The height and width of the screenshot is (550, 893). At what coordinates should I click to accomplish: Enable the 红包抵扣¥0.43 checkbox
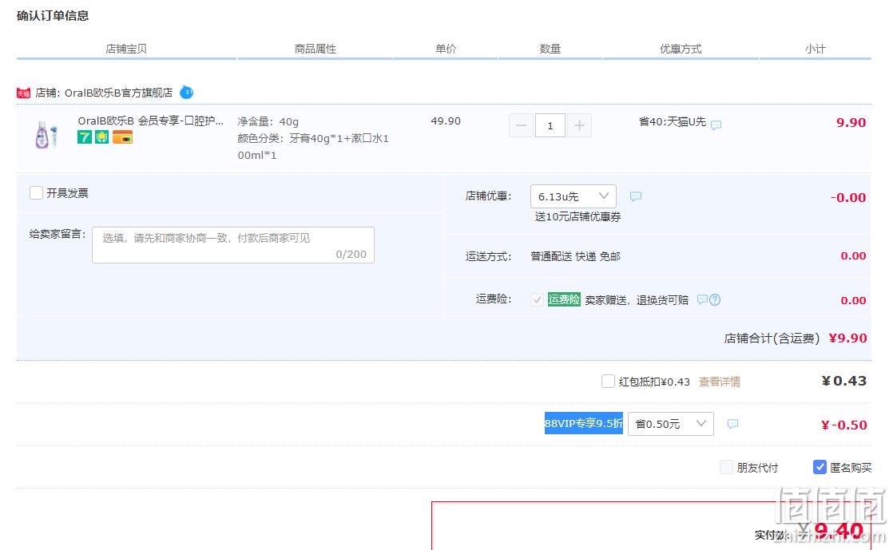[x=608, y=382]
